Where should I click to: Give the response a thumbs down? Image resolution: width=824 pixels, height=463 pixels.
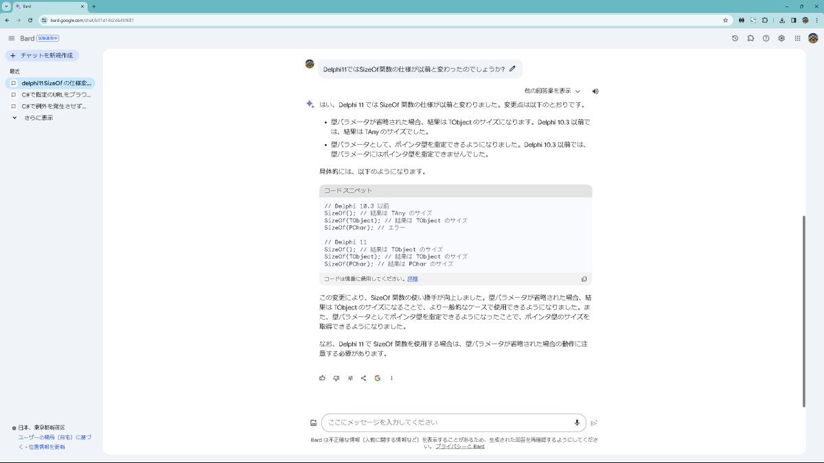tap(336, 378)
